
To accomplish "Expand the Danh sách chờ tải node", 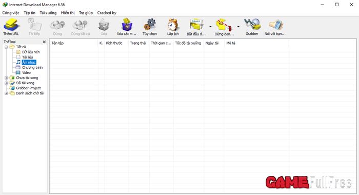I will [6, 93].
